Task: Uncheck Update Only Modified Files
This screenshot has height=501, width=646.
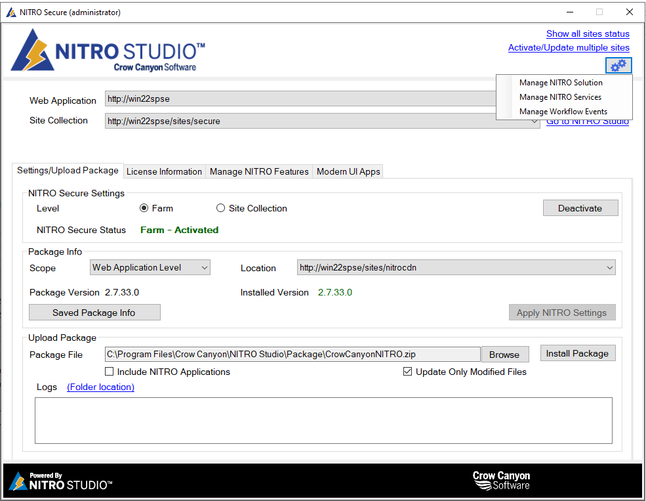Action: (407, 372)
